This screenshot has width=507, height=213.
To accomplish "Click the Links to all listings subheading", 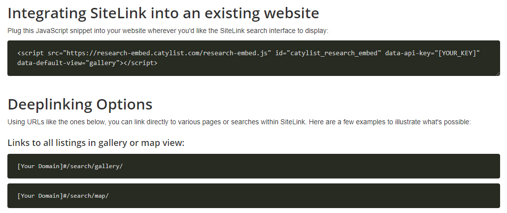I will 96,142.
